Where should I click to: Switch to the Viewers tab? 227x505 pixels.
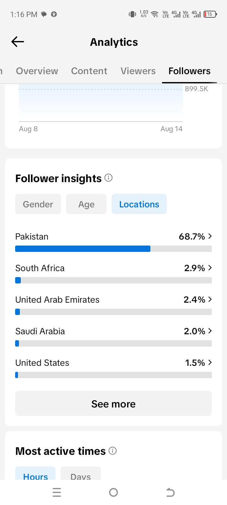click(x=138, y=71)
